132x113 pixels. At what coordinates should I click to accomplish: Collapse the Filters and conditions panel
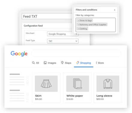pyautogui.click(x=115, y=10)
